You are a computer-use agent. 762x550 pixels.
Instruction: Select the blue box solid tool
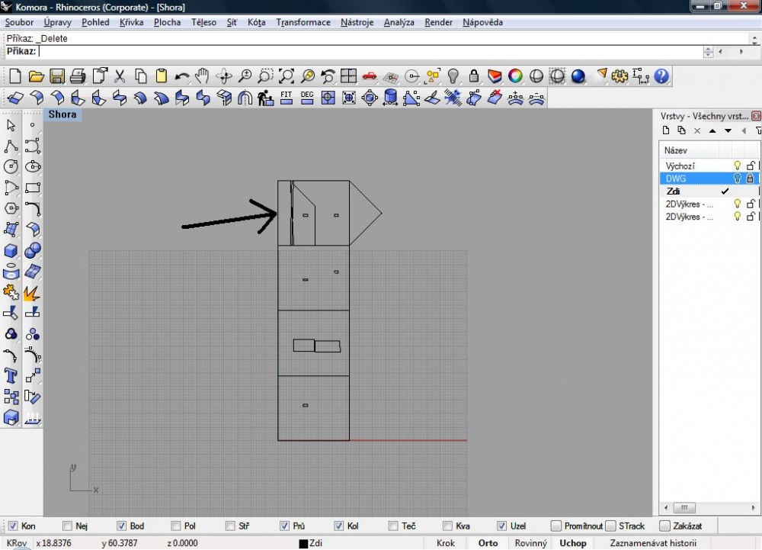coord(11,250)
